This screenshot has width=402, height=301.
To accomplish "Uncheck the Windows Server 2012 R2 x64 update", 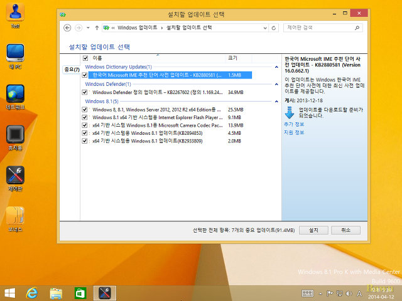I will [x=85, y=110].
